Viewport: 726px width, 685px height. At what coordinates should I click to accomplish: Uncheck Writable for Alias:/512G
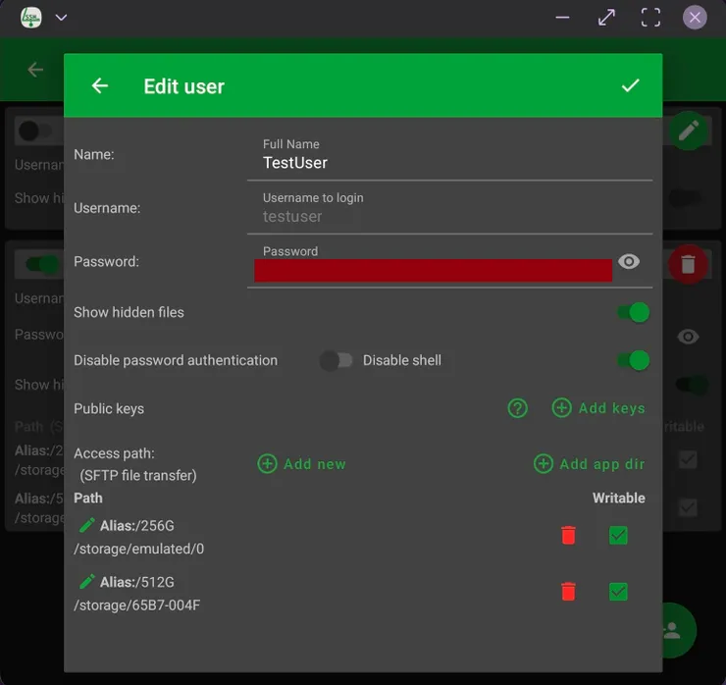click(x=618, y=592)
